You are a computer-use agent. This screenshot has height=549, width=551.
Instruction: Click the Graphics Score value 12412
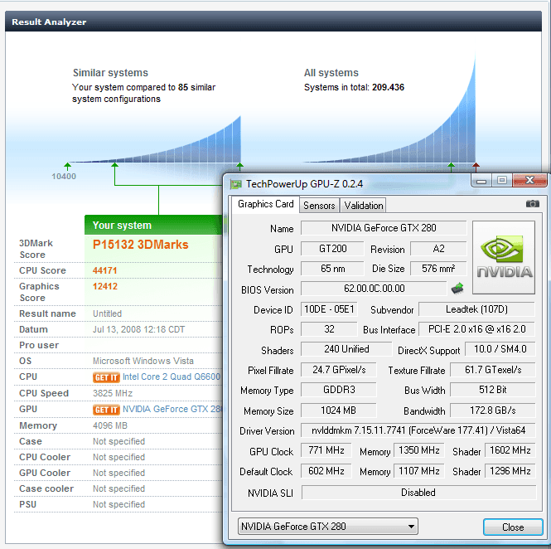coord(104,286)
